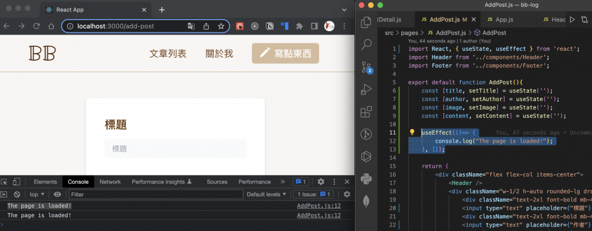Image resolution: width=592 pixels, height=231 pixels.
Task: Close the AddPost.js editor tab
Action: pos(474,19)
